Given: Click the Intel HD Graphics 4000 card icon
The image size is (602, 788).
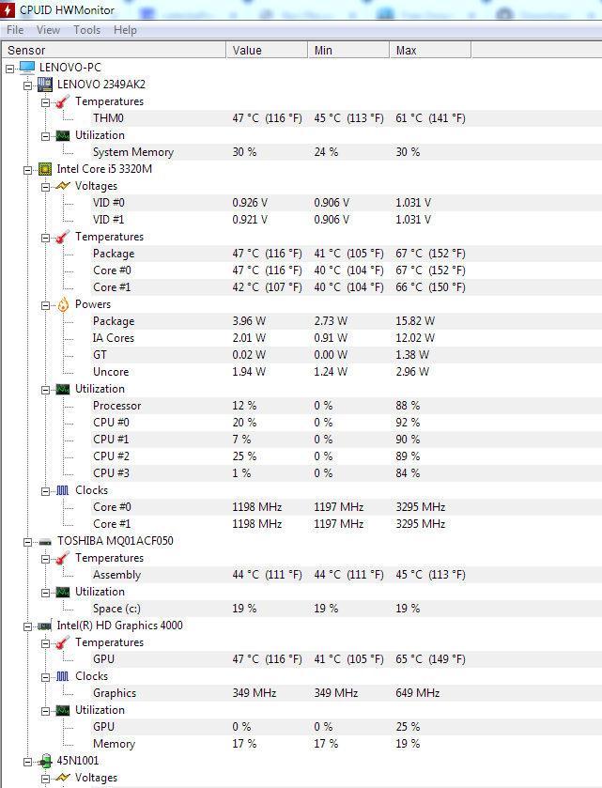Looking at the screenshot, I should coord(44,626).
